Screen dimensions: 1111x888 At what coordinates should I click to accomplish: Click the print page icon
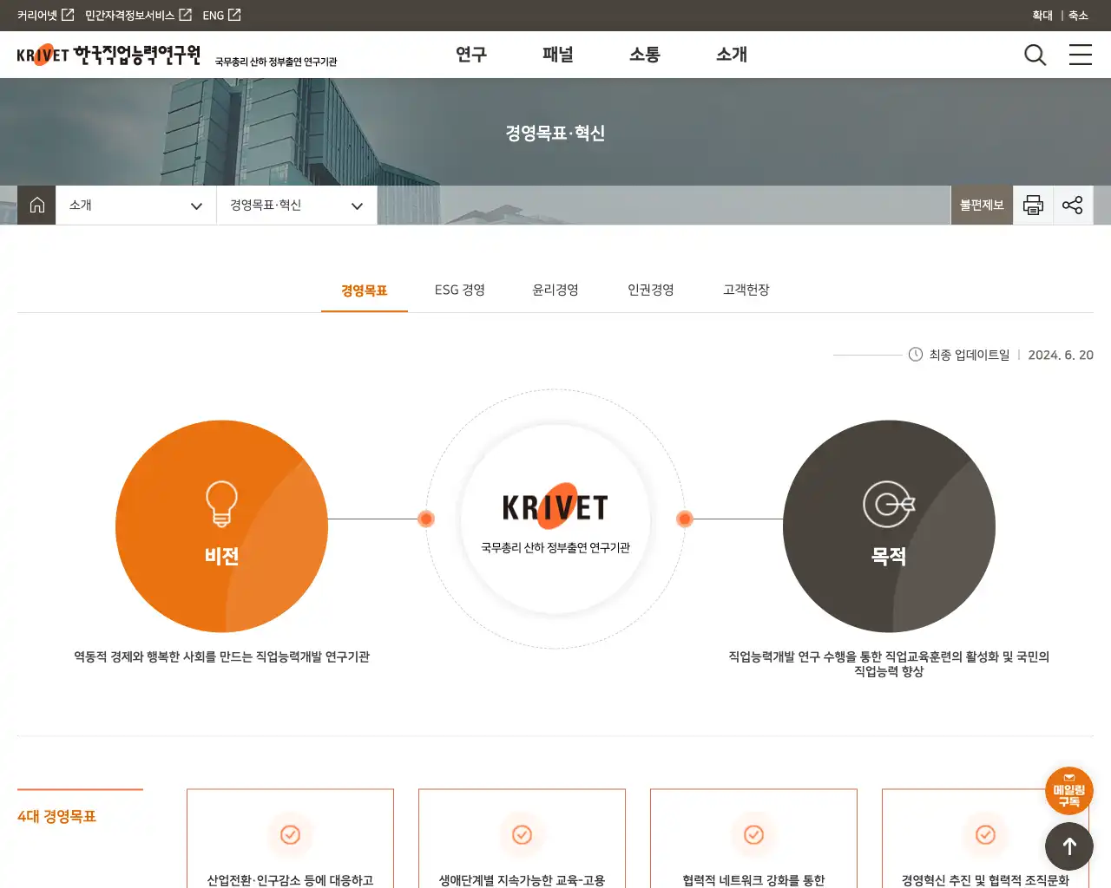point(1033,206)
